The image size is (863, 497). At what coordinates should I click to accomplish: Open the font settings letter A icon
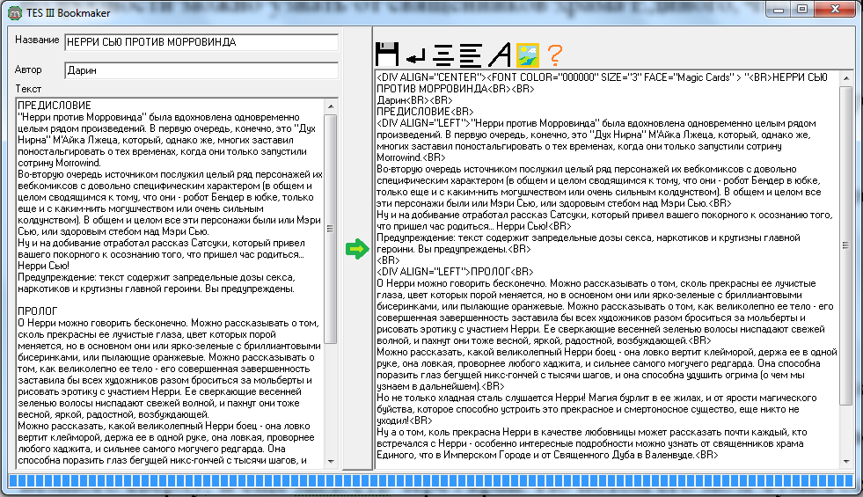click(499, 55)
